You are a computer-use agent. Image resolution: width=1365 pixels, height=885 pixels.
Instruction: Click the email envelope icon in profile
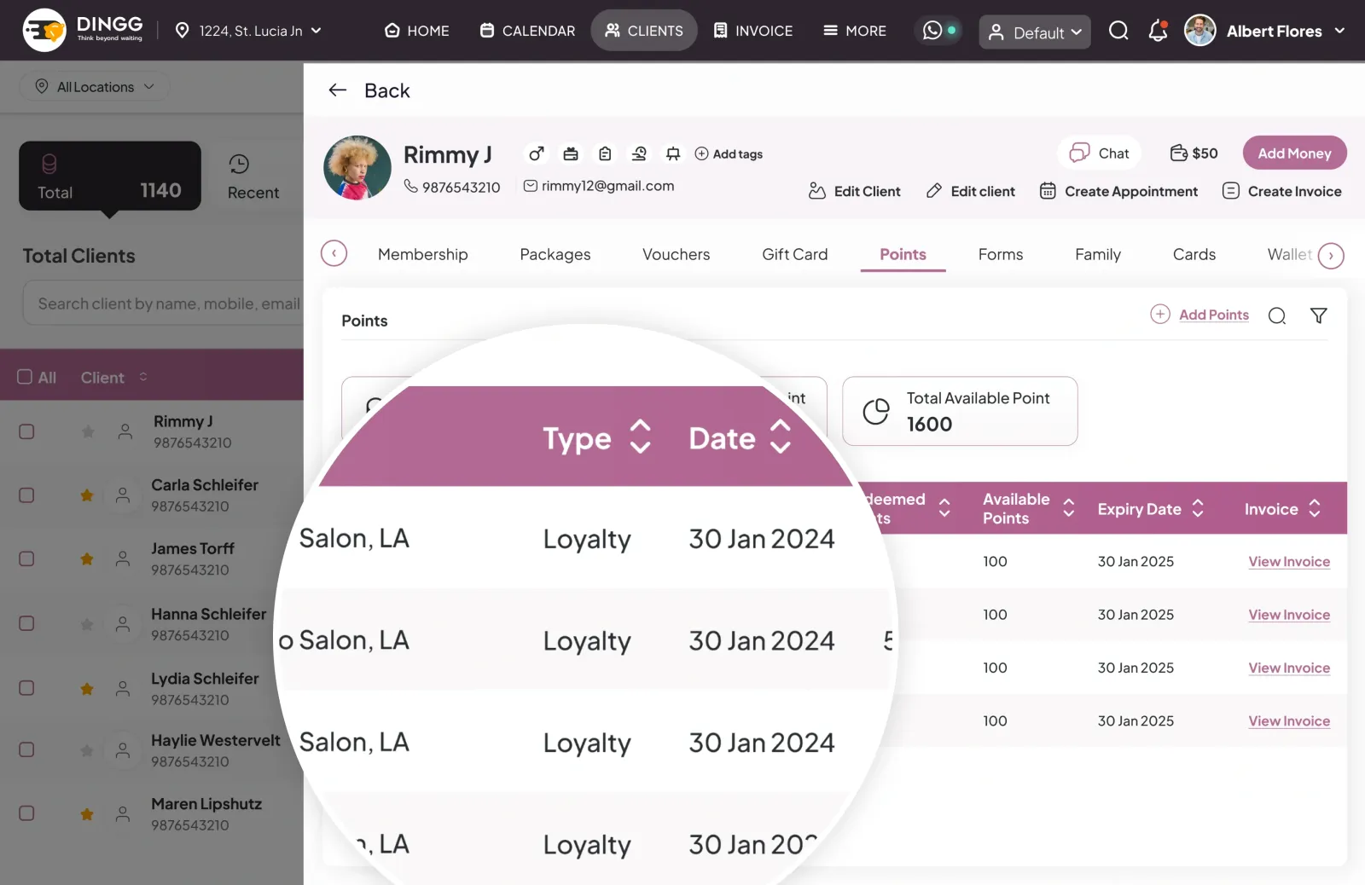pos(530,186)
